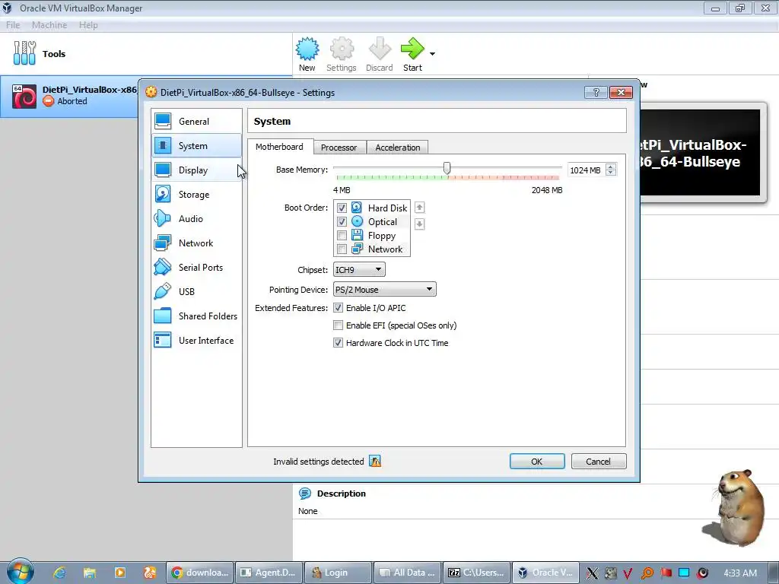Open the User Interface settings category
779x584 pixels.
(x=196, y=340)
